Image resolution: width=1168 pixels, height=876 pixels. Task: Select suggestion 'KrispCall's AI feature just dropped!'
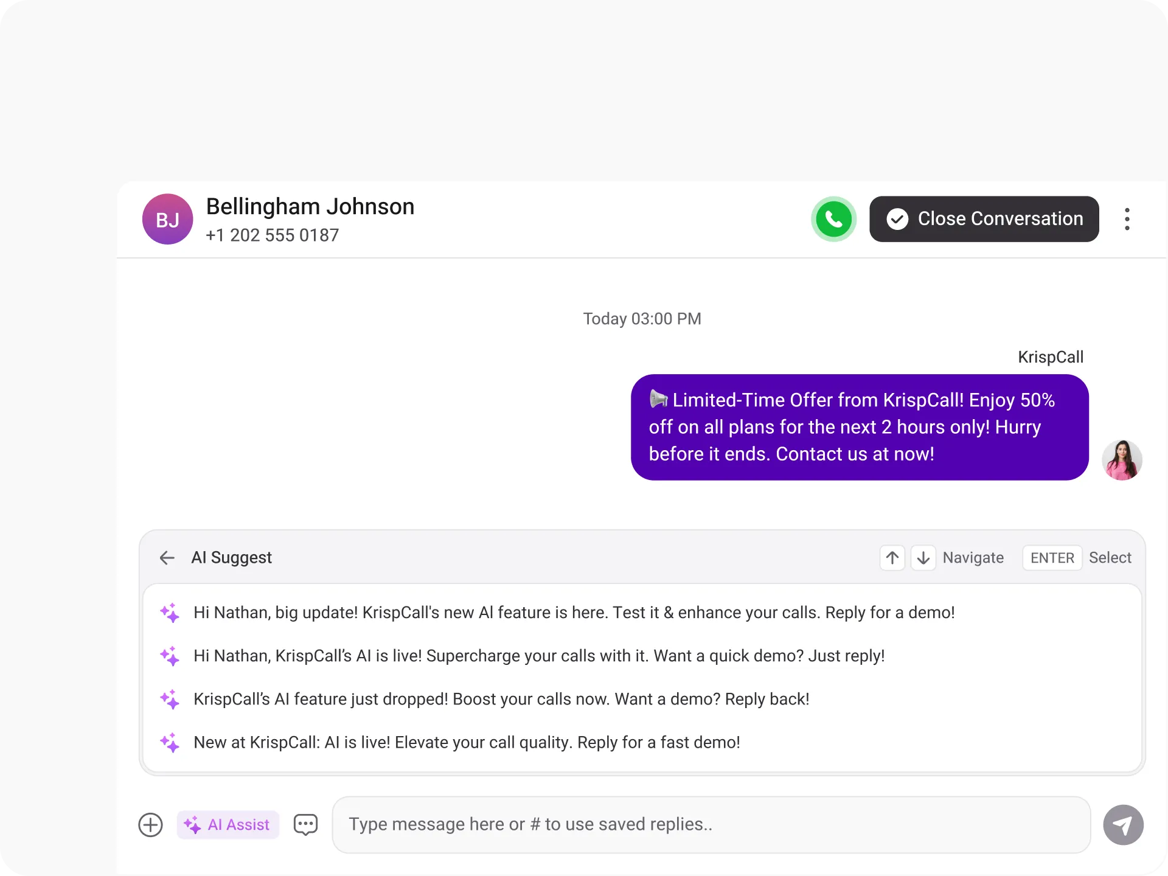pos(642,699)
